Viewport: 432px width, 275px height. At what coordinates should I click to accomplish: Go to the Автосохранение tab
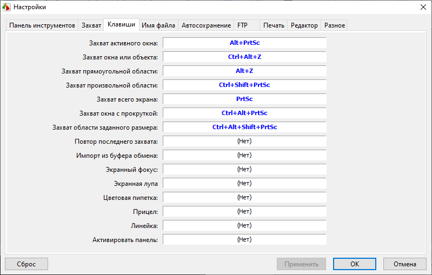point(206,25)
